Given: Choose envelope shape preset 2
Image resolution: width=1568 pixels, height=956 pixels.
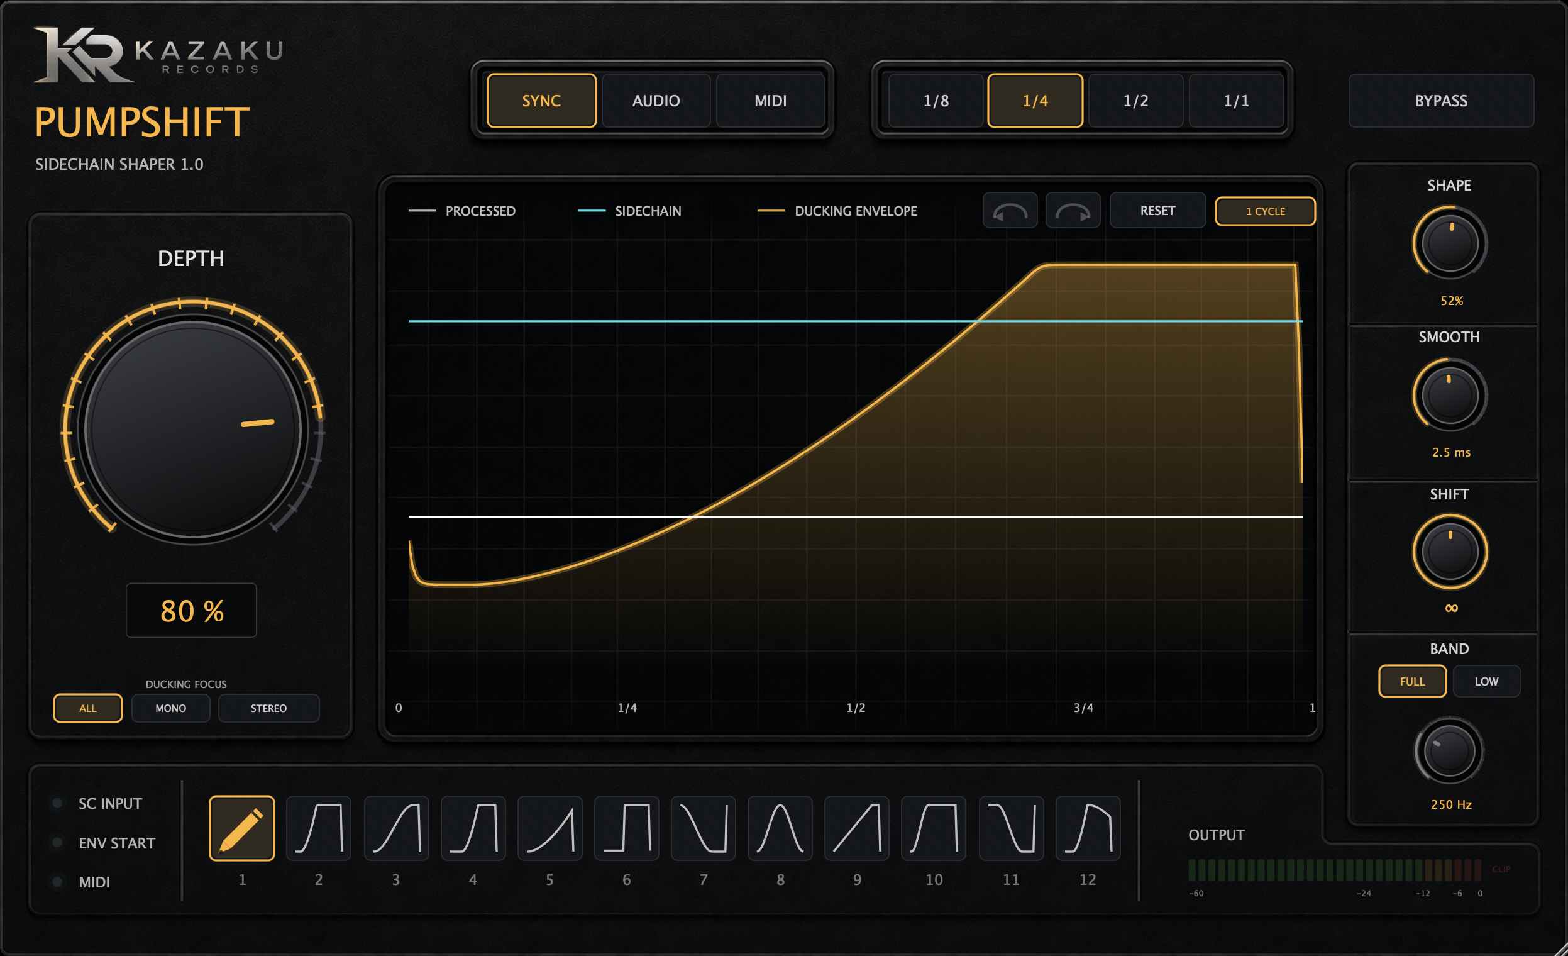Looking at the screenshot, I should point(319,828).
